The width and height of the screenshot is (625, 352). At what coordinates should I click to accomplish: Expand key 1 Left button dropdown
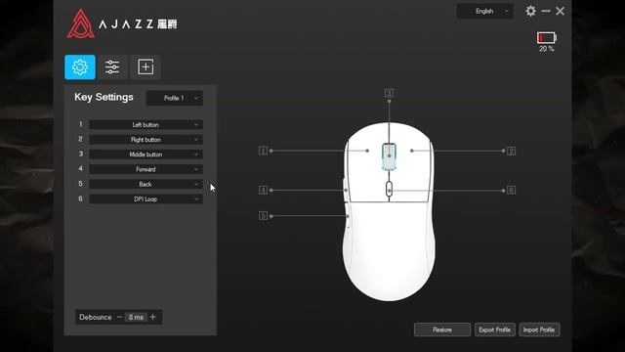pyautogui.click(x=146, y=125)
